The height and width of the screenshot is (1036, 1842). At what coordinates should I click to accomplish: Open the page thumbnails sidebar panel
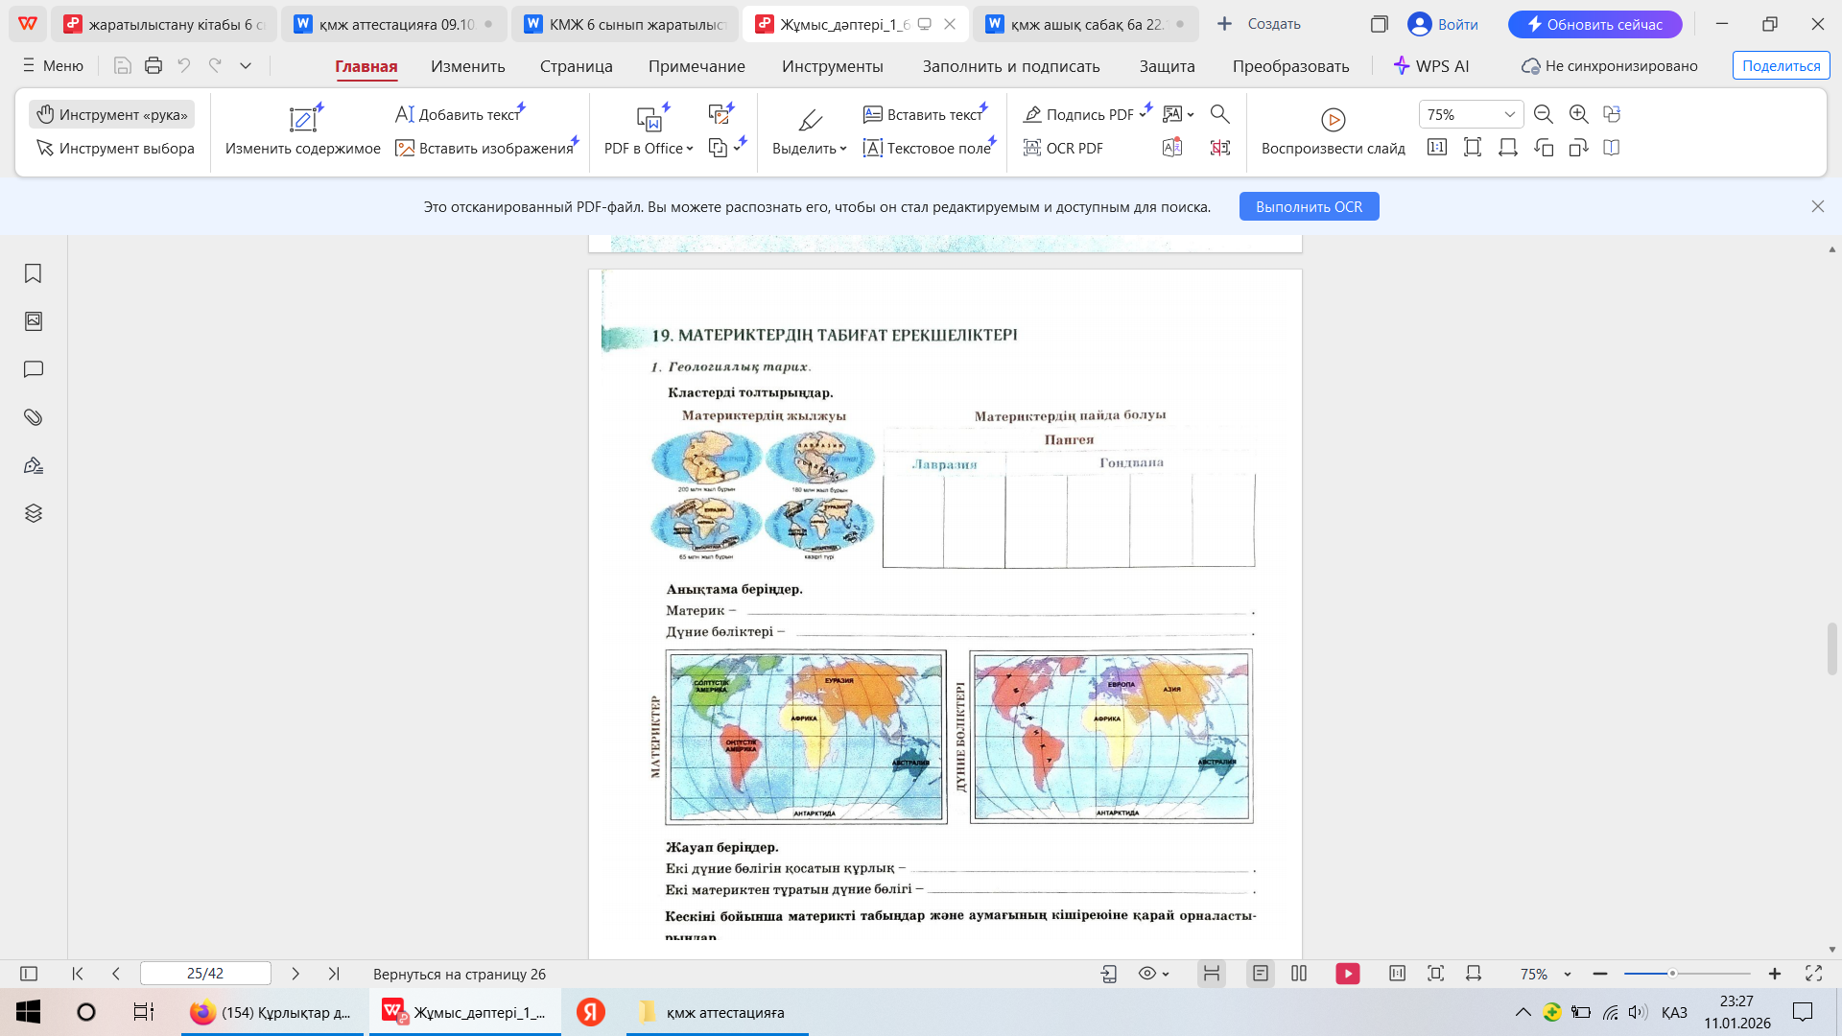click(x=33, y=321)
